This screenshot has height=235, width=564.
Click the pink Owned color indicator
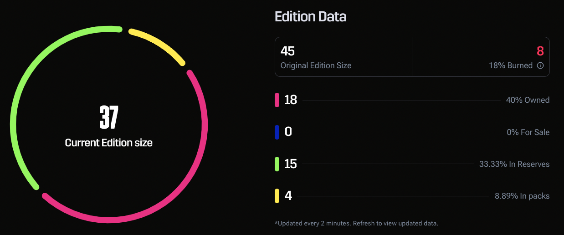277,100
